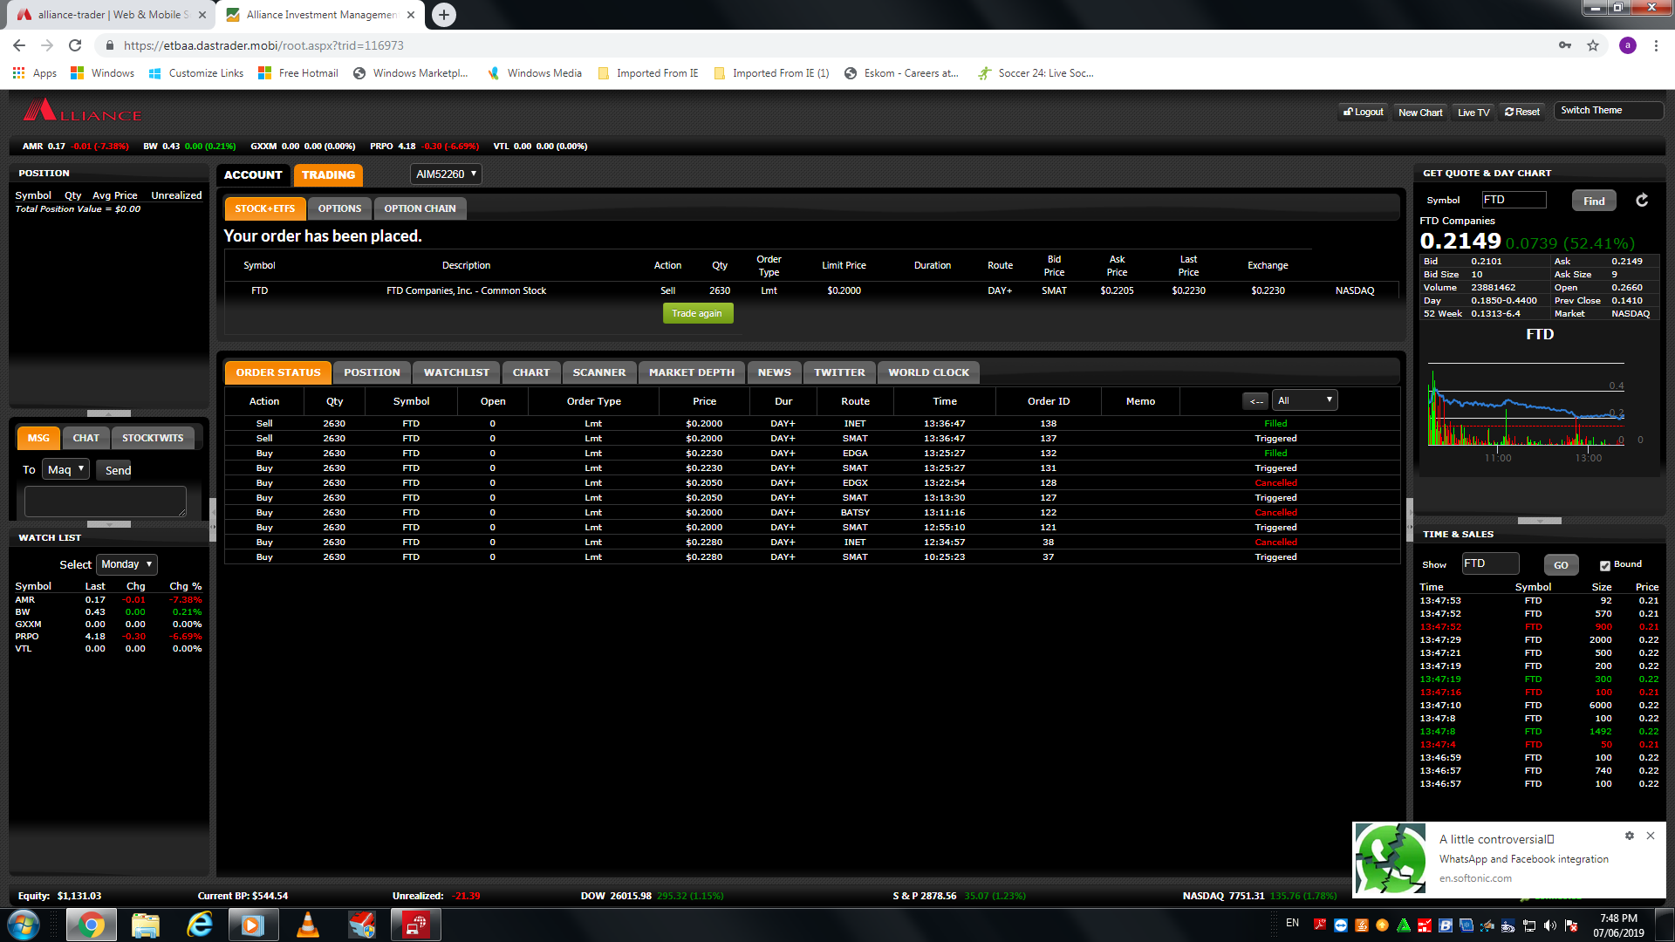1675x942 pixels.
Task: Click the Alliance logo
Action: point(82,112)
